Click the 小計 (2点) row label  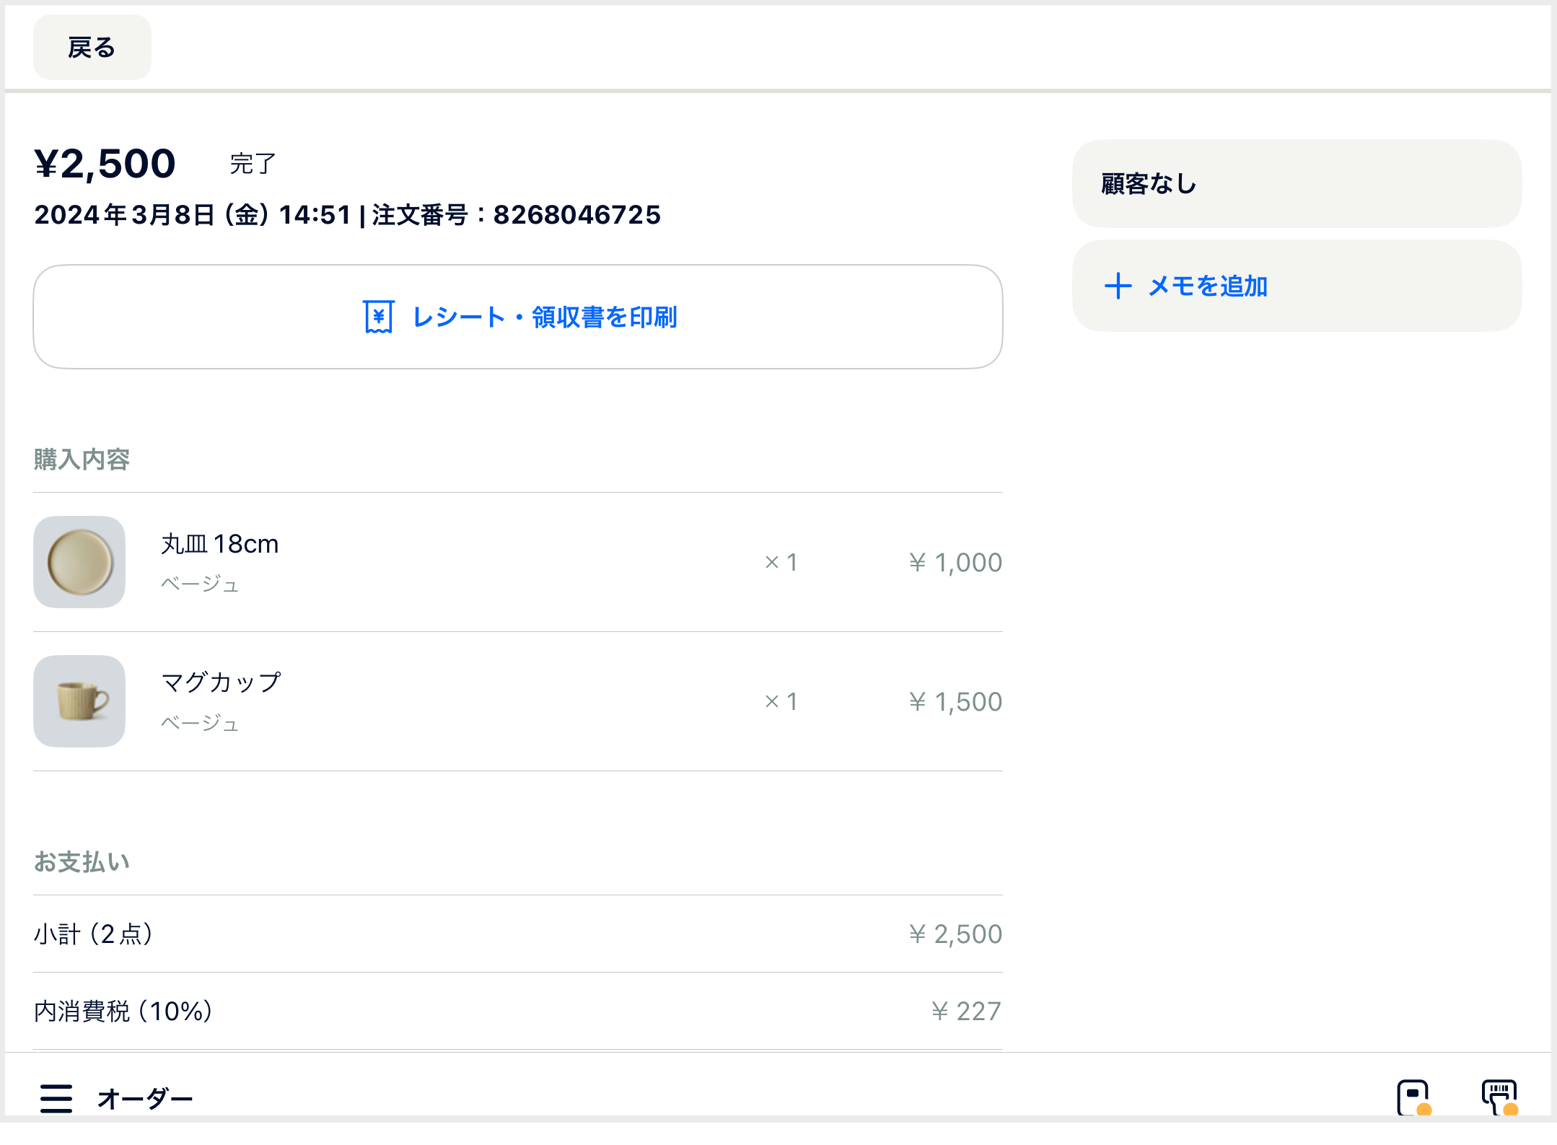[x=94, y=934]
